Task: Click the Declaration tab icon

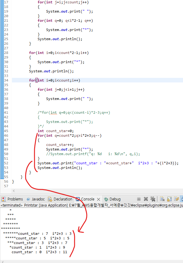Action: click(50, 199)
